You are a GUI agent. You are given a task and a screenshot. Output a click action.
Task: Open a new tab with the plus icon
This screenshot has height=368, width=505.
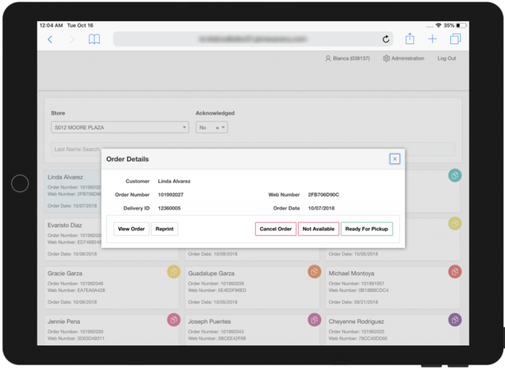[x=432, y=39]
